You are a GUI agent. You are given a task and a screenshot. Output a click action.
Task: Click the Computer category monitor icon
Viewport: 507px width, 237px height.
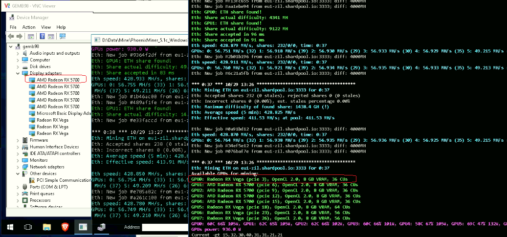point(25,60)
